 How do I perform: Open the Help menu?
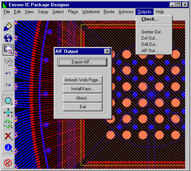(x=160, y=12)
